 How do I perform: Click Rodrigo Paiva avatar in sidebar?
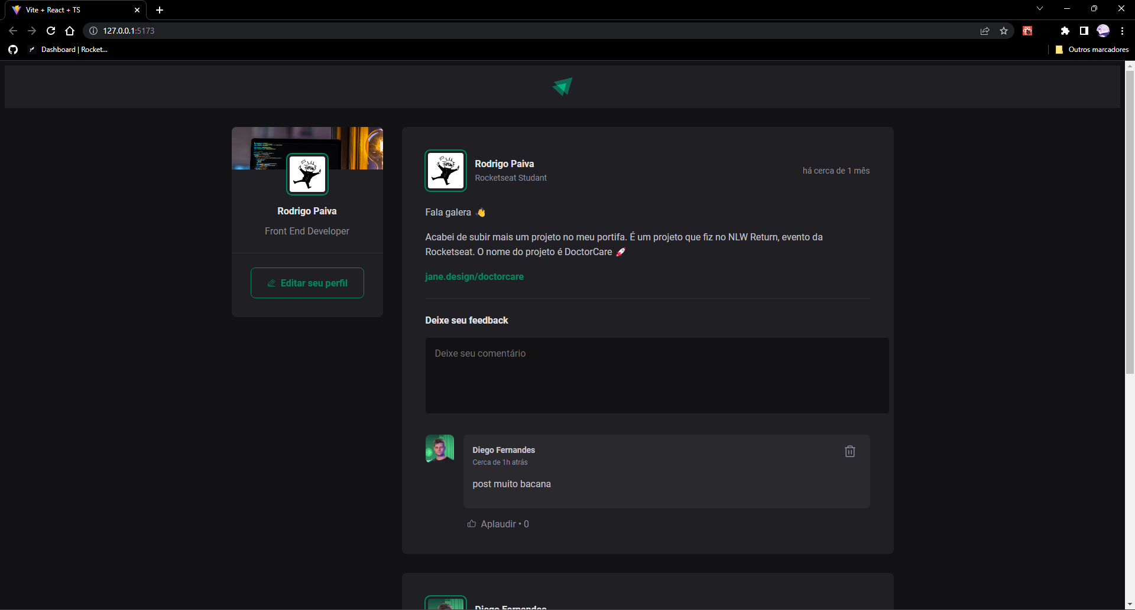point(307,174)
